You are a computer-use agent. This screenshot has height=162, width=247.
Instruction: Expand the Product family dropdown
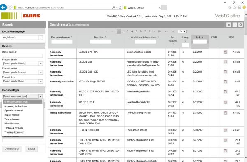point(41,63)
